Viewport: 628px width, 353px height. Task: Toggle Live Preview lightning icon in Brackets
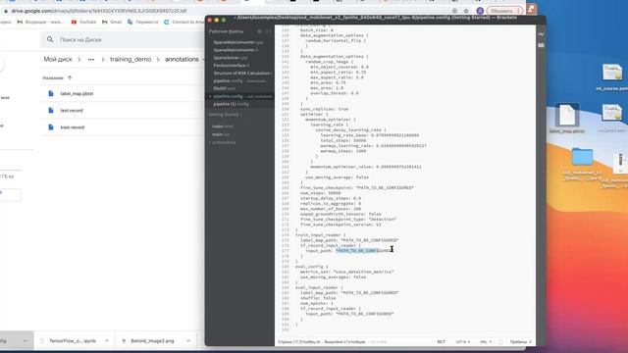[541, 35]
